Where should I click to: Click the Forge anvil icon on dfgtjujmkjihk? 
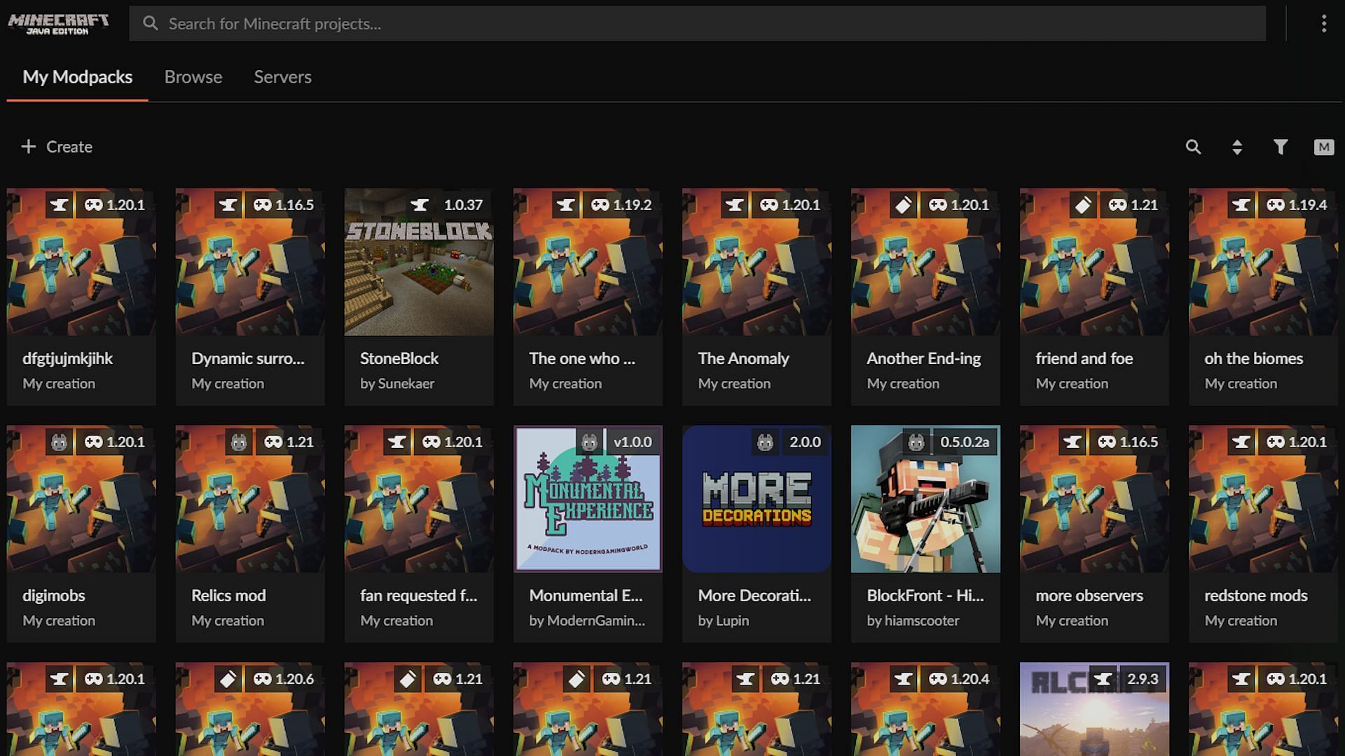point(60,205)
